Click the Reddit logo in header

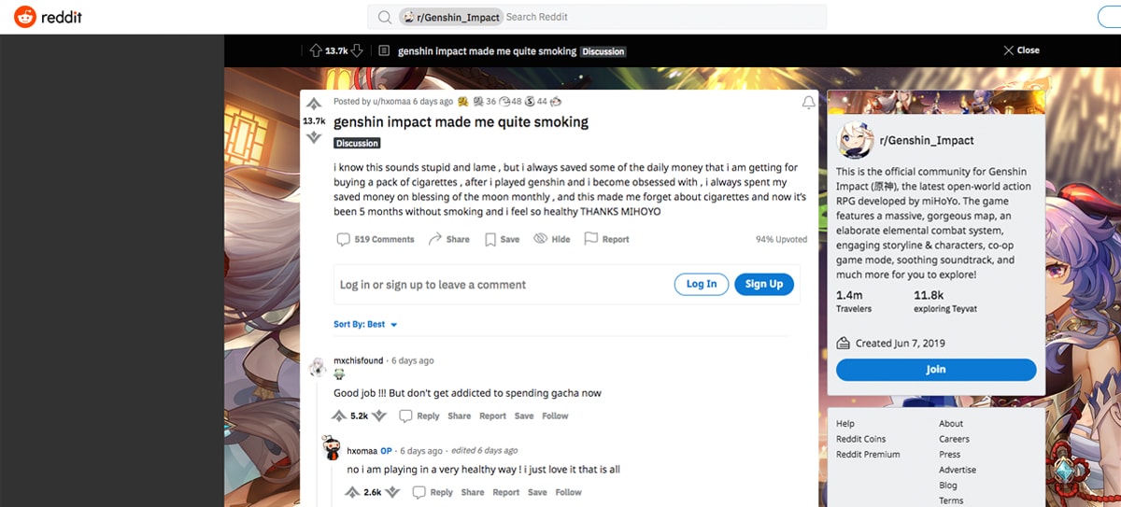click(48, 17)
